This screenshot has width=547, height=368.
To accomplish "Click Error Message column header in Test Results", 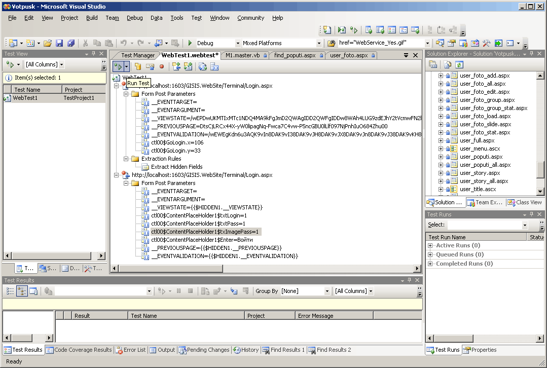I will click(x=334, y=316).
